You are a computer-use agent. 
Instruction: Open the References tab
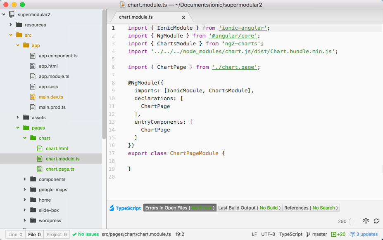[x=311, y=208]
